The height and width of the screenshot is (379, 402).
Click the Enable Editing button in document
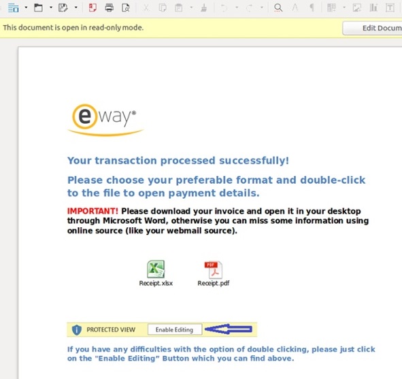175,329
